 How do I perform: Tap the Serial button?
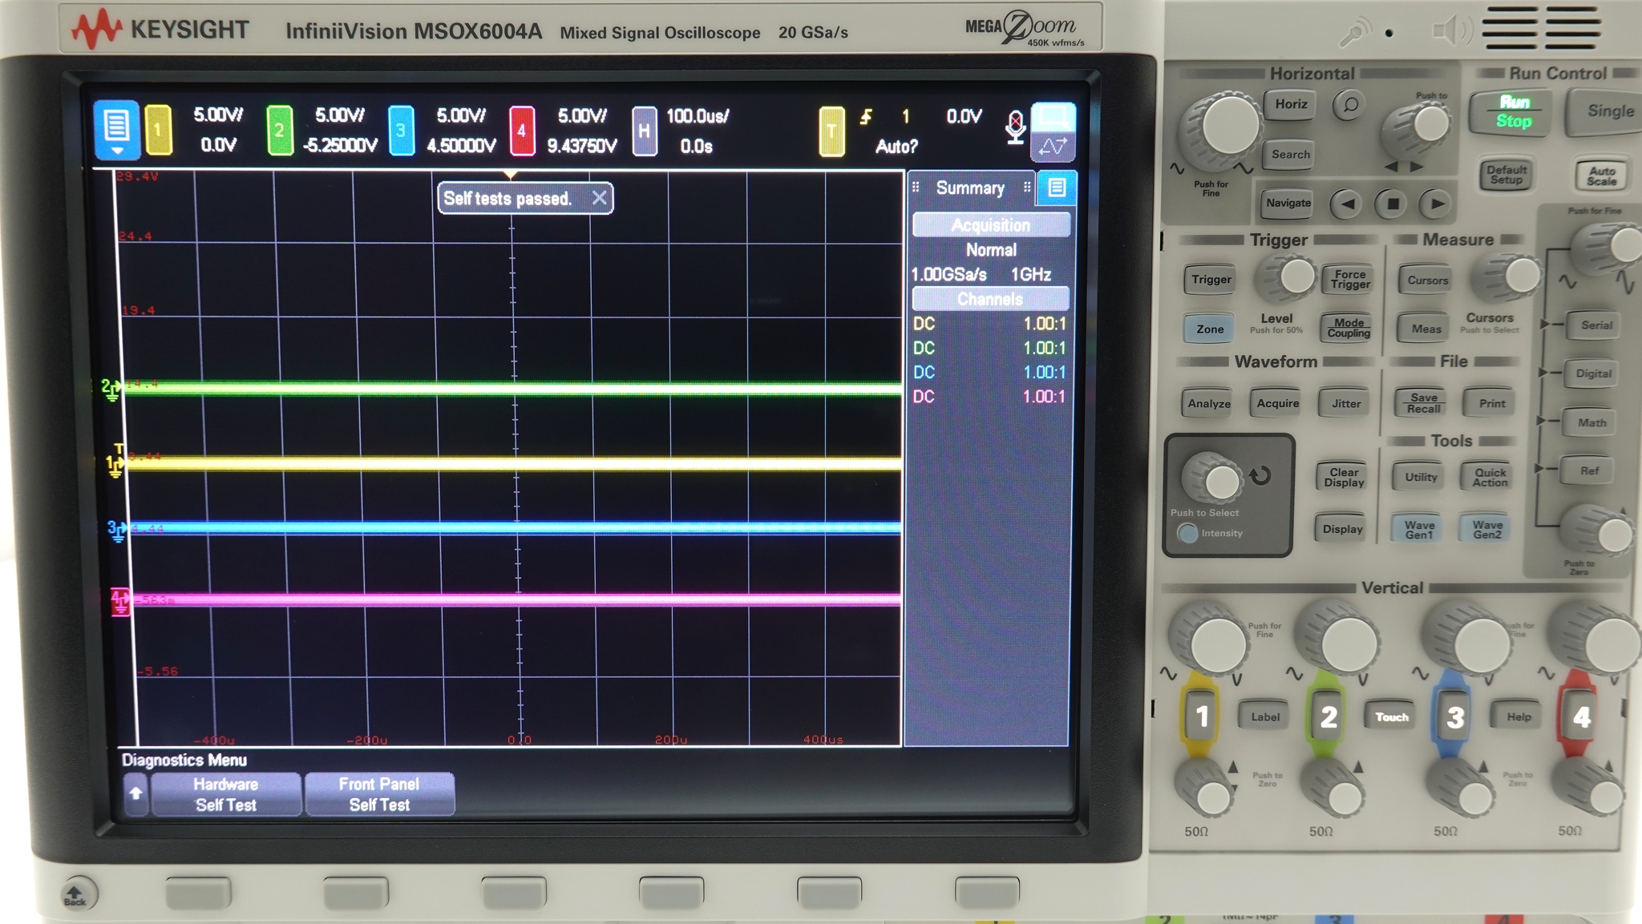(1595, 325)
